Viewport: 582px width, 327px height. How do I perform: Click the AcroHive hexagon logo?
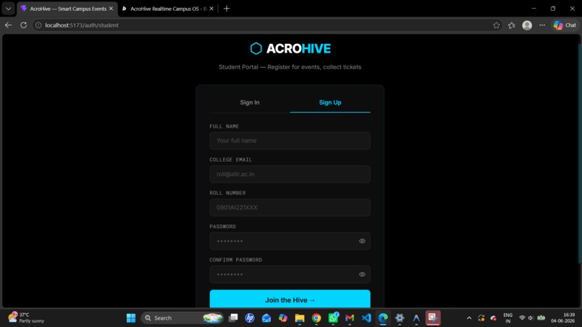tap(256, 48)
